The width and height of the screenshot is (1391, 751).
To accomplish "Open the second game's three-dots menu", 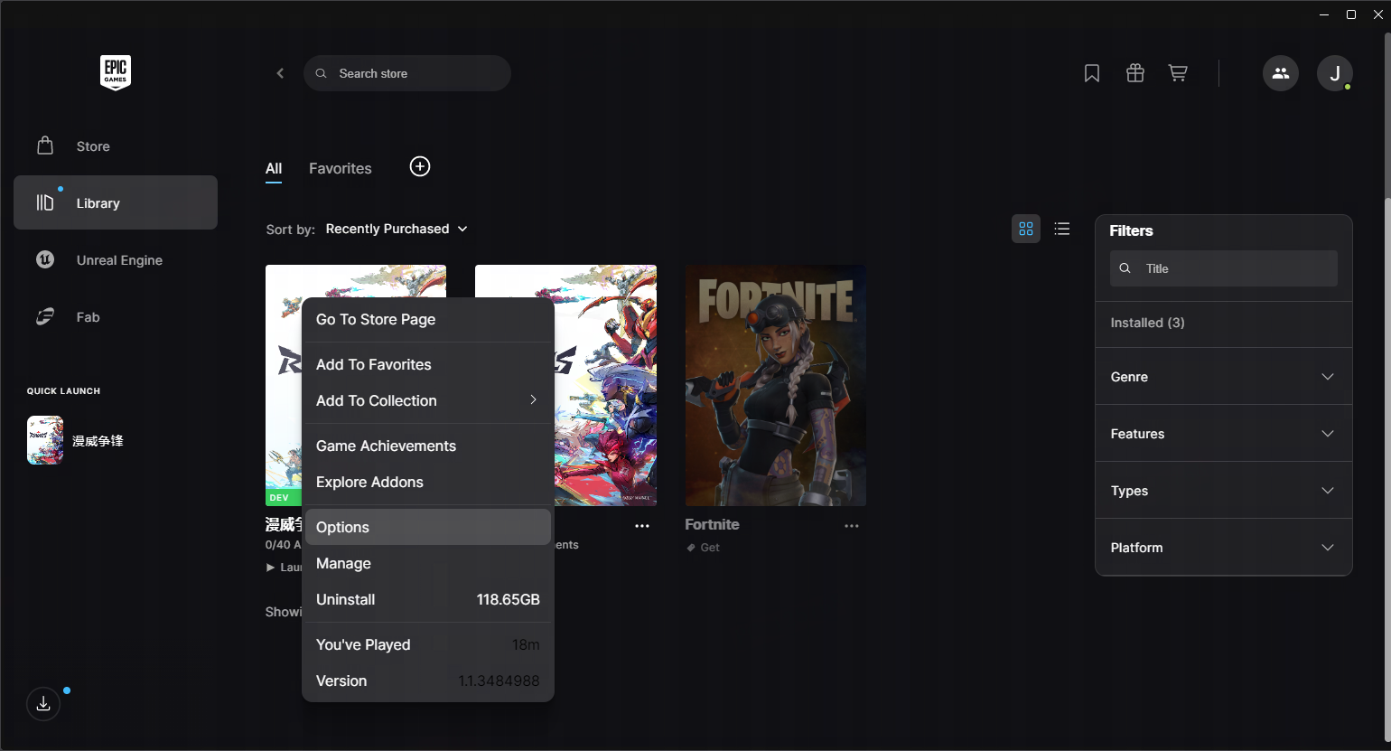I will (x=642, y=526).
